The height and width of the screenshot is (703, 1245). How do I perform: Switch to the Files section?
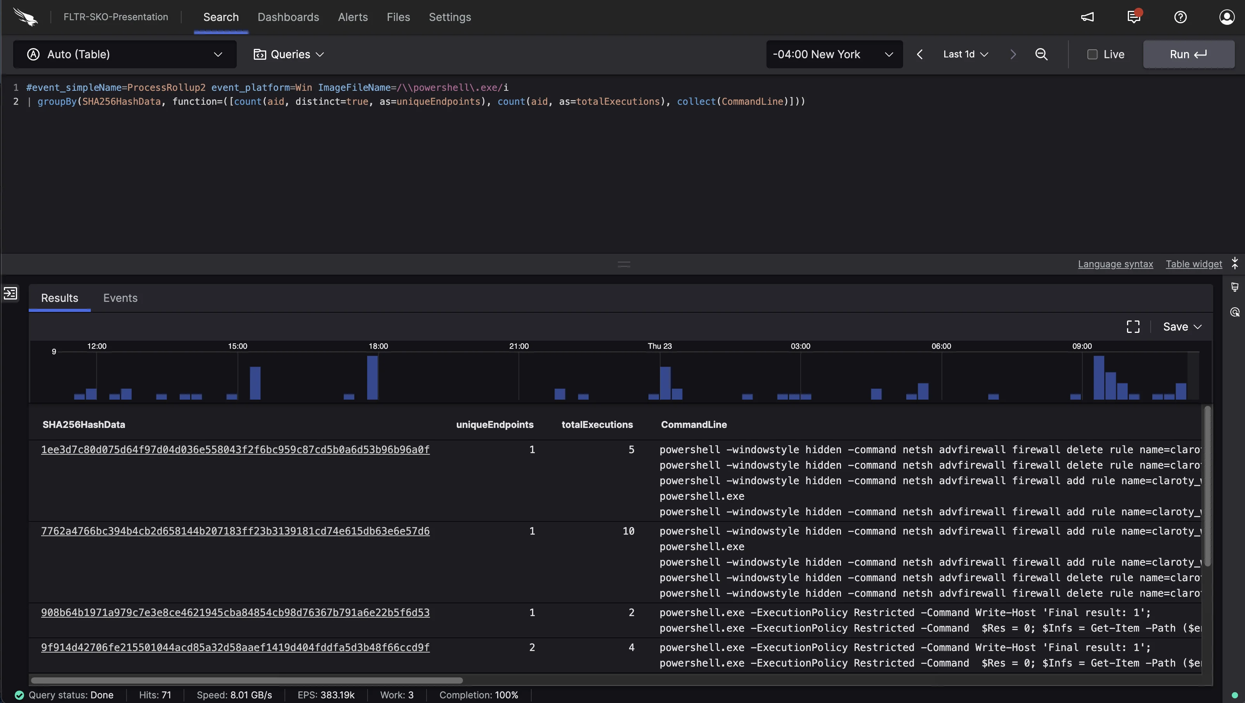click(x=398, y=17)
